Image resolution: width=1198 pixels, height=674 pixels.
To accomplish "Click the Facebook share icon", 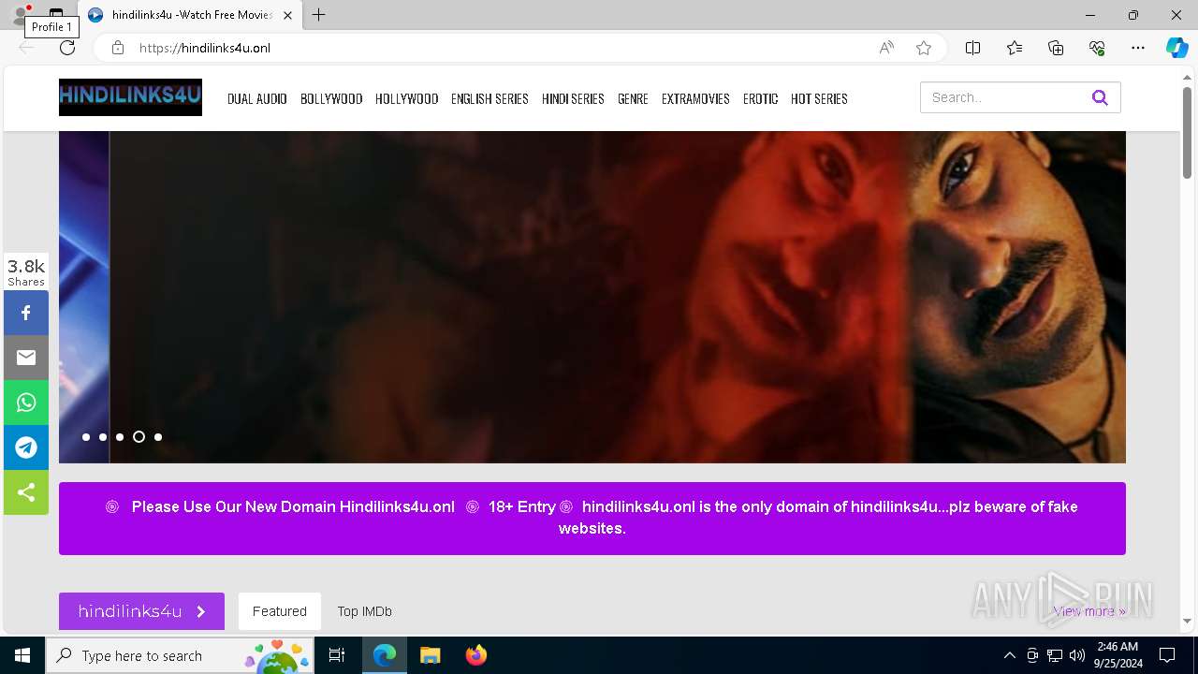I will click(x=26, y=313).
